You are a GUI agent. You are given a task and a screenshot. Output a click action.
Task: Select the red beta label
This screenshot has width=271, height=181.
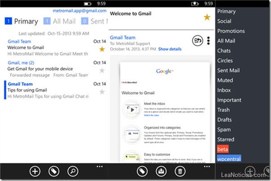[x=223, y=149]
